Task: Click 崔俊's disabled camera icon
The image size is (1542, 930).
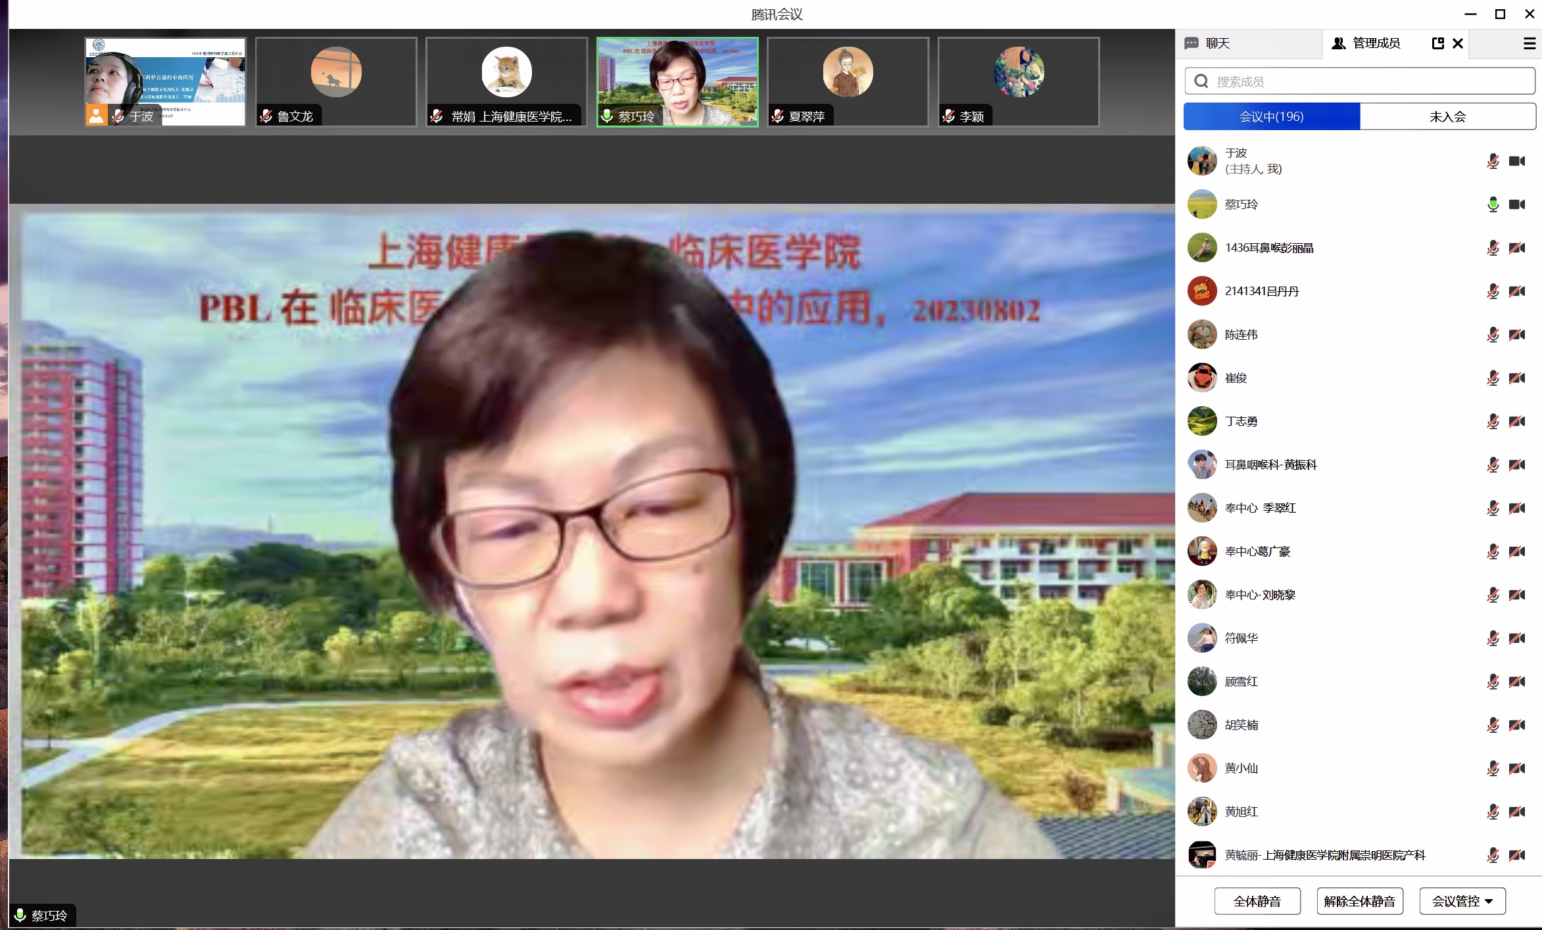Action: click(1517, 378)
